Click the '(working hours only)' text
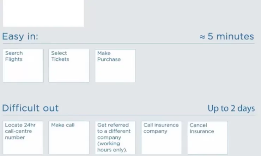 [x=112, y=147]
